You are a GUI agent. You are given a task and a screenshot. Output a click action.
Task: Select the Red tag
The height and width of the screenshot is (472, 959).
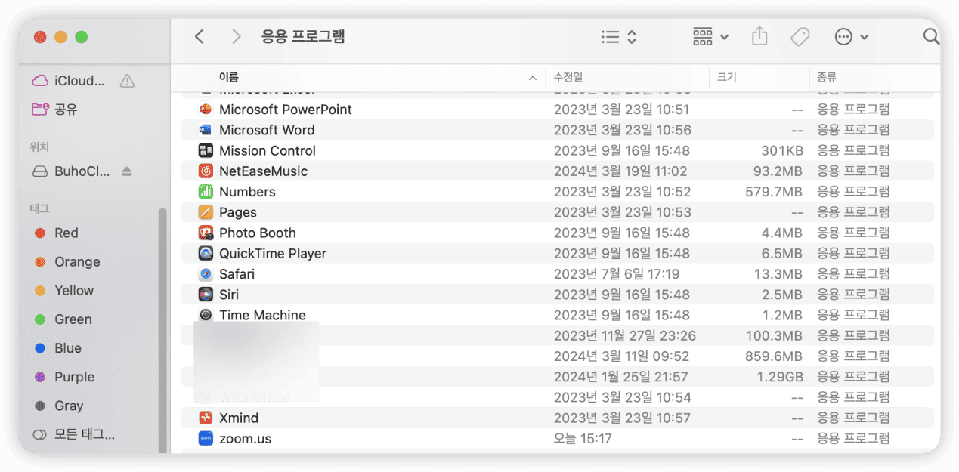tap(57, 233)
